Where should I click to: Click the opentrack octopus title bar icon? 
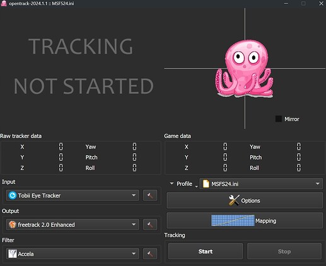pos(4,3)
